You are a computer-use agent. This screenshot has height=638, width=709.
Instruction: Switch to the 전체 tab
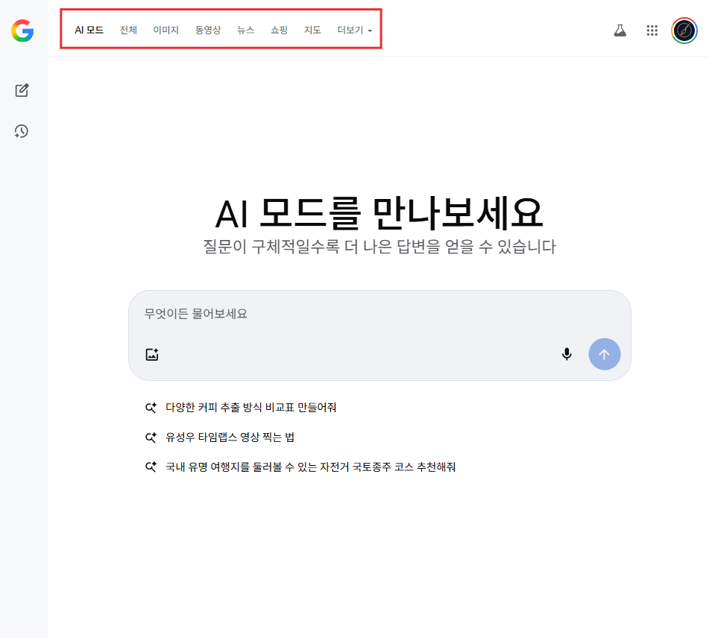(x=129, y=31)
